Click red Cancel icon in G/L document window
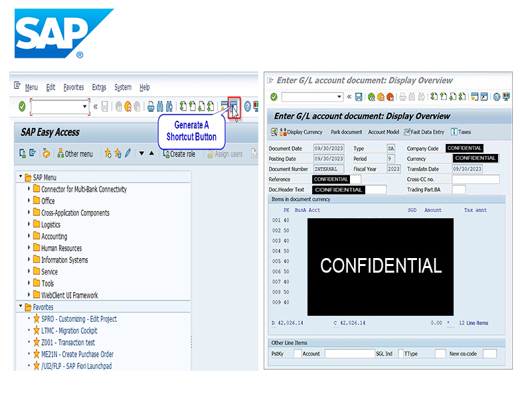The width and height of the screenshot is (526, 406). 390,97
